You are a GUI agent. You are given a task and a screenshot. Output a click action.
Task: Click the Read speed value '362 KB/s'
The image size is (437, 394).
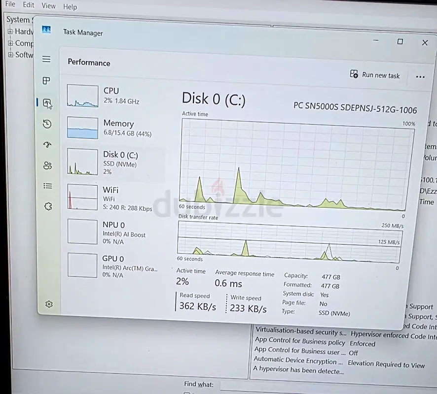coord(198,306)
